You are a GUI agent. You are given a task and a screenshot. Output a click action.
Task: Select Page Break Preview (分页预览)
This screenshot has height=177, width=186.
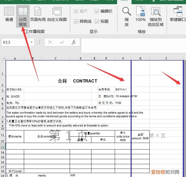coord(23,16)
